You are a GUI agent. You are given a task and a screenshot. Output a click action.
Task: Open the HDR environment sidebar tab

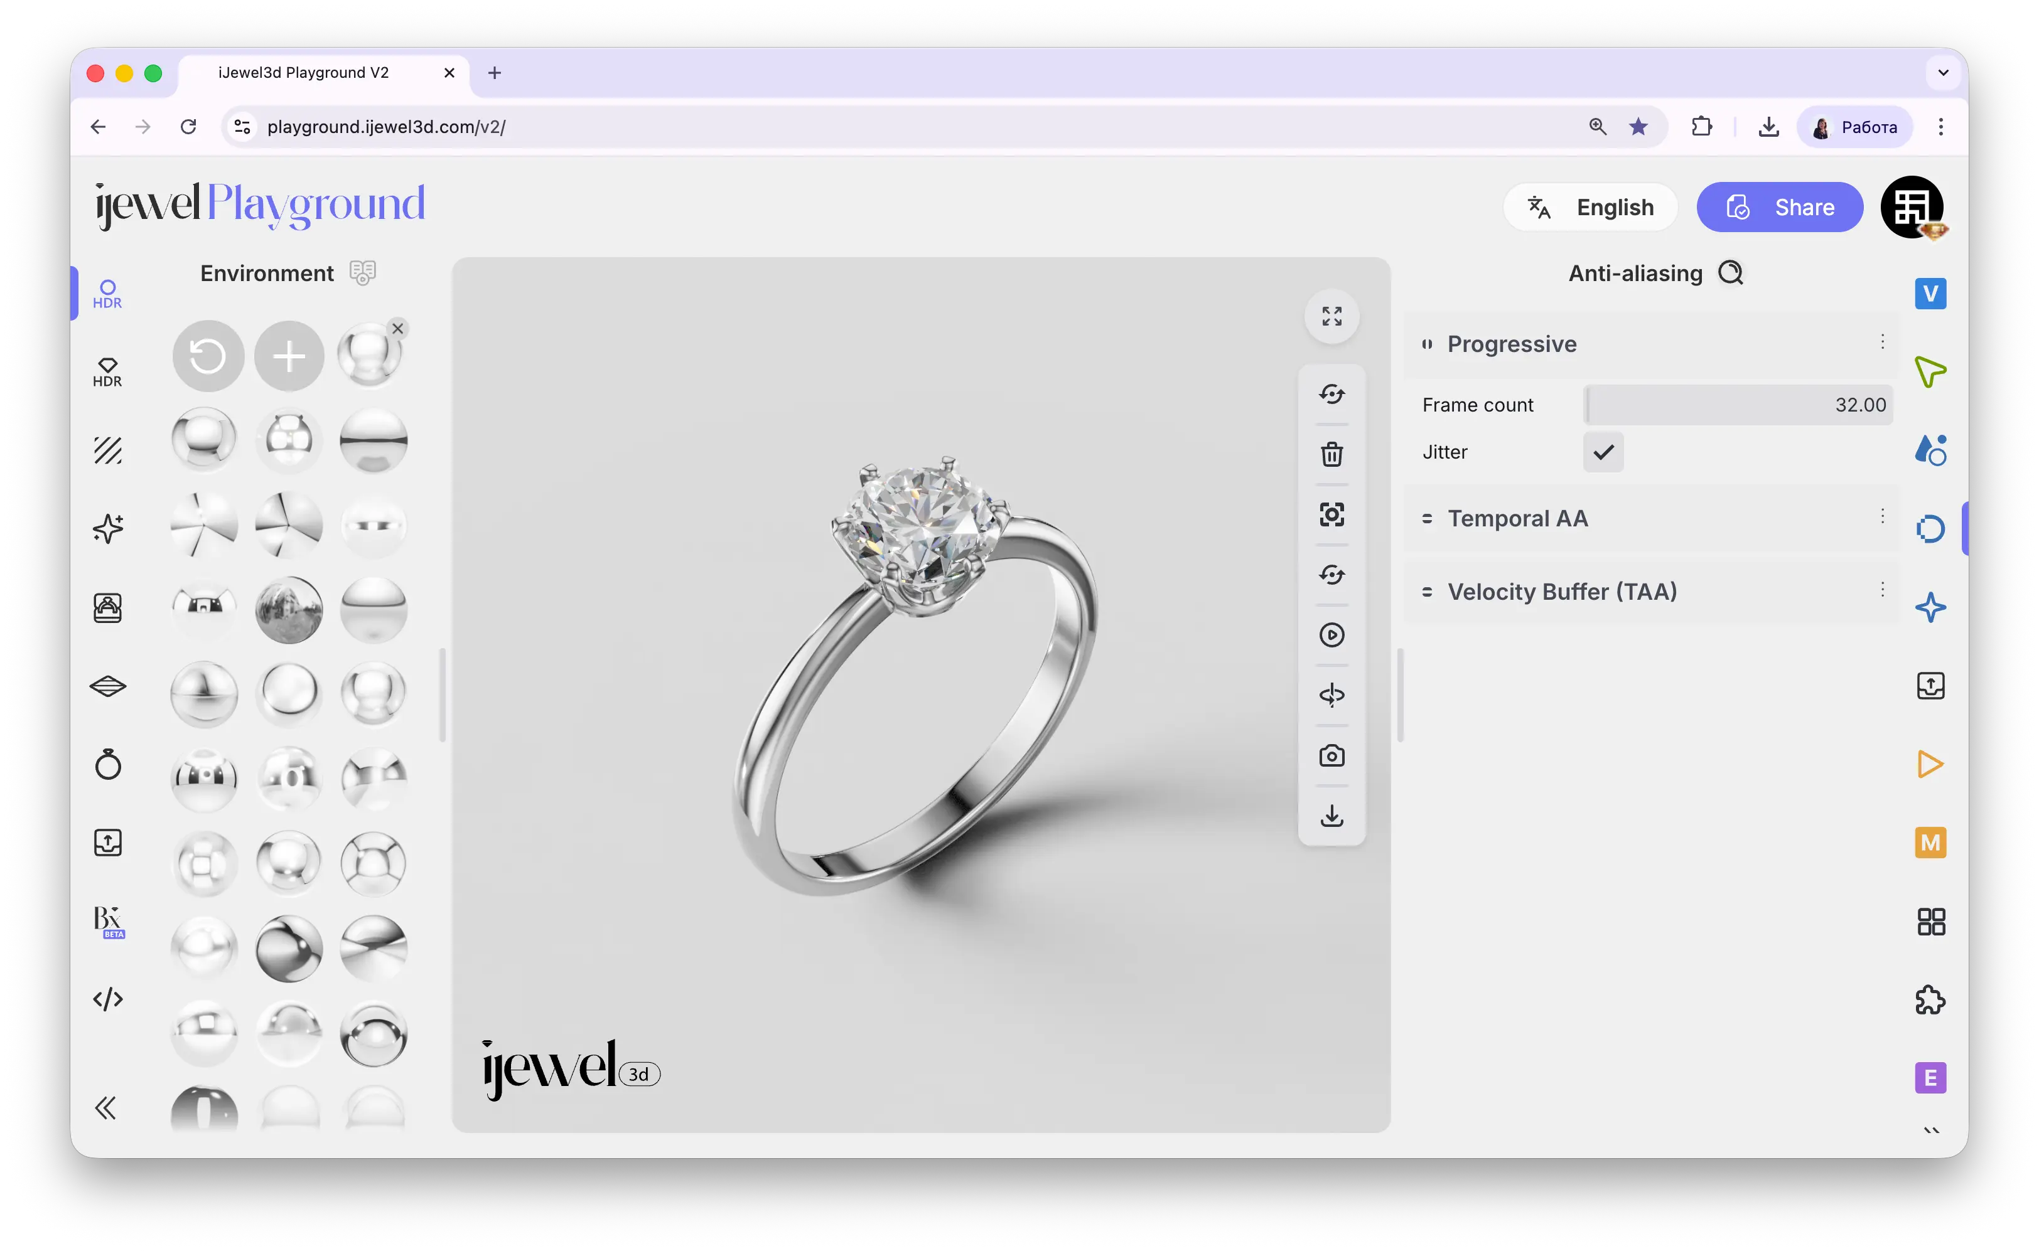(x=107, y=293)
